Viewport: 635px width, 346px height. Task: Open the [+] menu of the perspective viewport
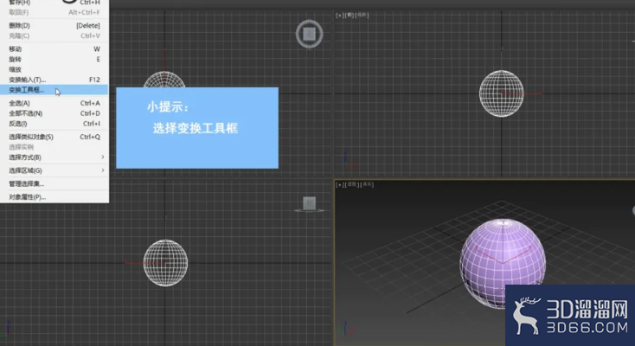[x=339, y=185]
